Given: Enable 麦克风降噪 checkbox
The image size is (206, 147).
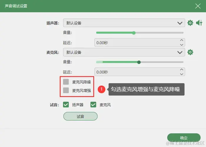Looking at the screenshot, I should [x=66, y=82].
